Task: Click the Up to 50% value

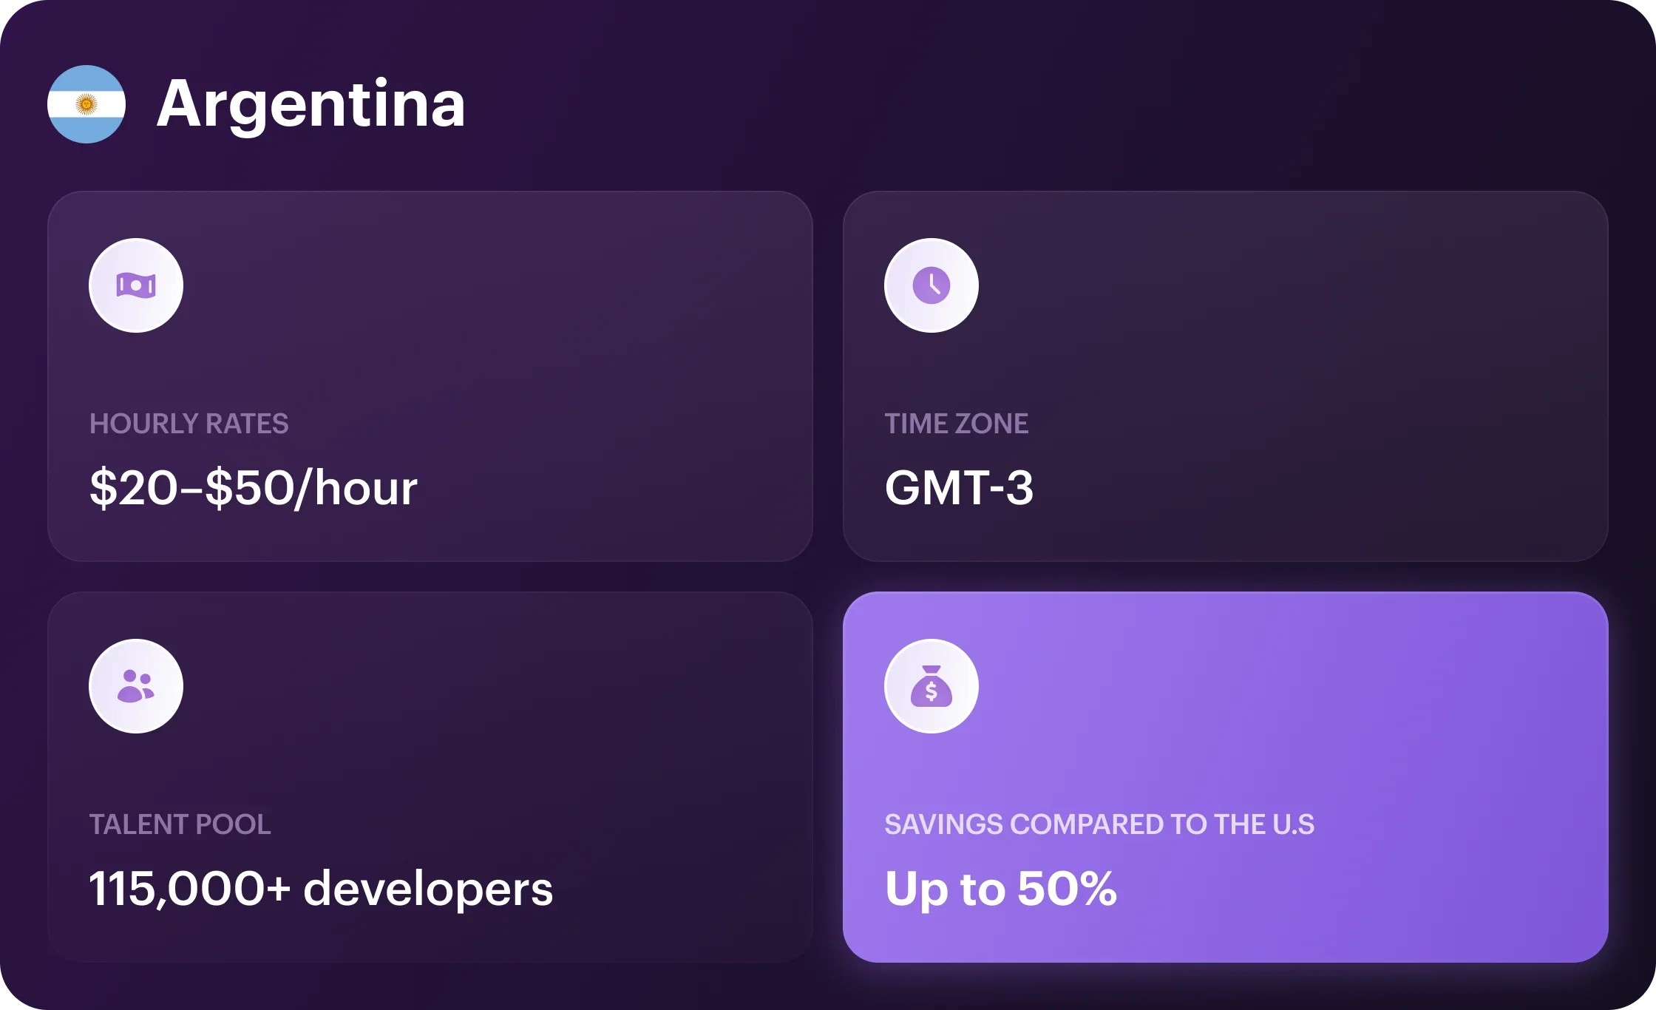Action: tap(1000, 889)
